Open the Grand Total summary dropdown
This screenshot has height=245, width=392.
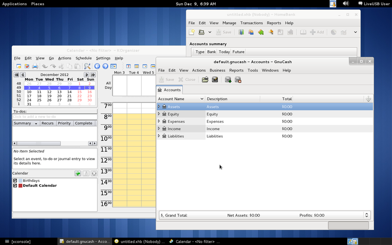(367, 215)
